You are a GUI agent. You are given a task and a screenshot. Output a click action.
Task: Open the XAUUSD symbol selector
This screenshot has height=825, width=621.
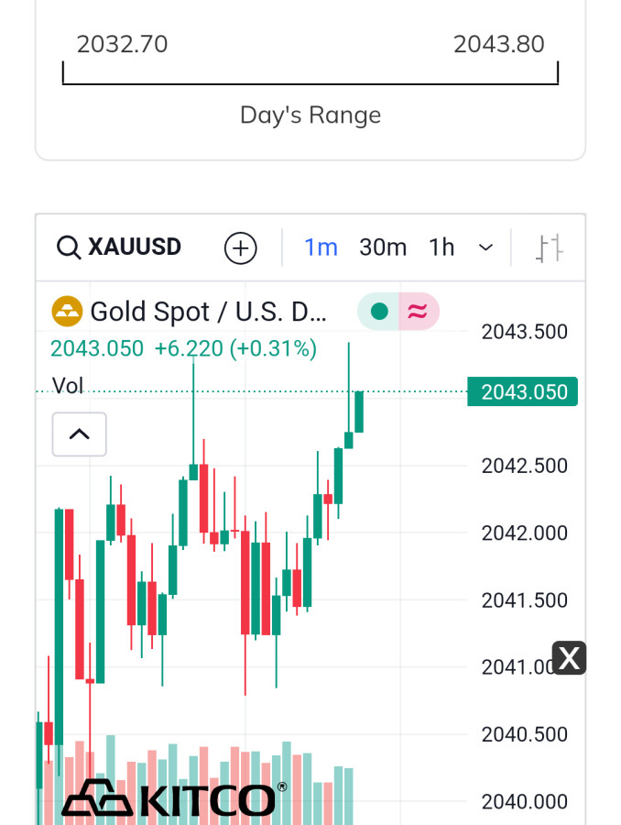pyautogui.click(x=135, y=247)
